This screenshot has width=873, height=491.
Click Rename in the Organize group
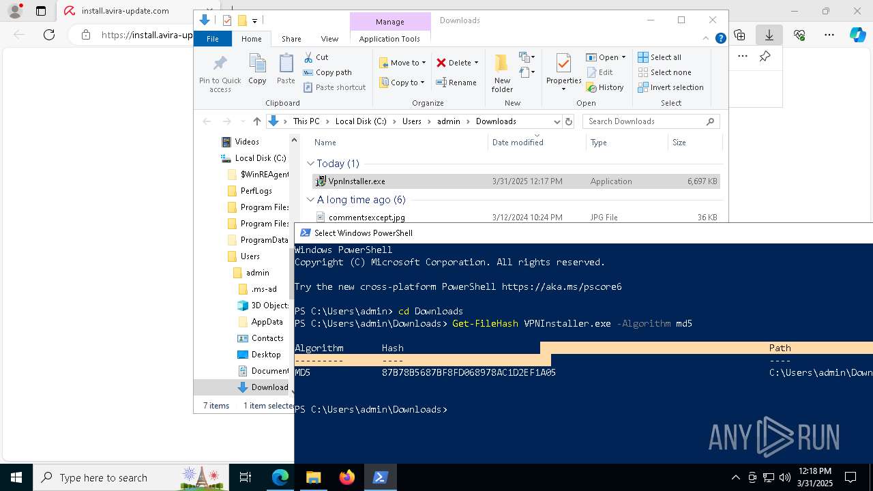(456, 83)
